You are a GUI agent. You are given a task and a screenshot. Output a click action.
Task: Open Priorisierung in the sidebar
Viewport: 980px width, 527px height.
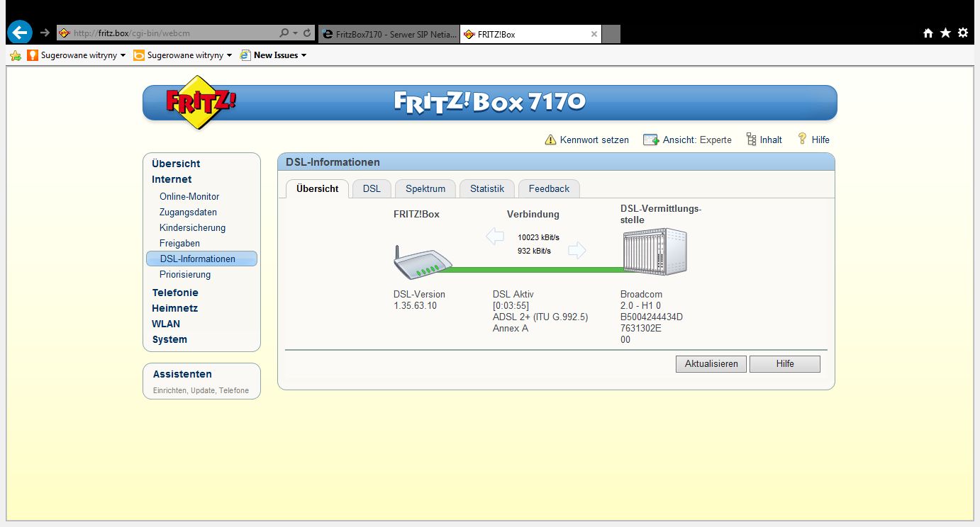(x=185, y=274)
